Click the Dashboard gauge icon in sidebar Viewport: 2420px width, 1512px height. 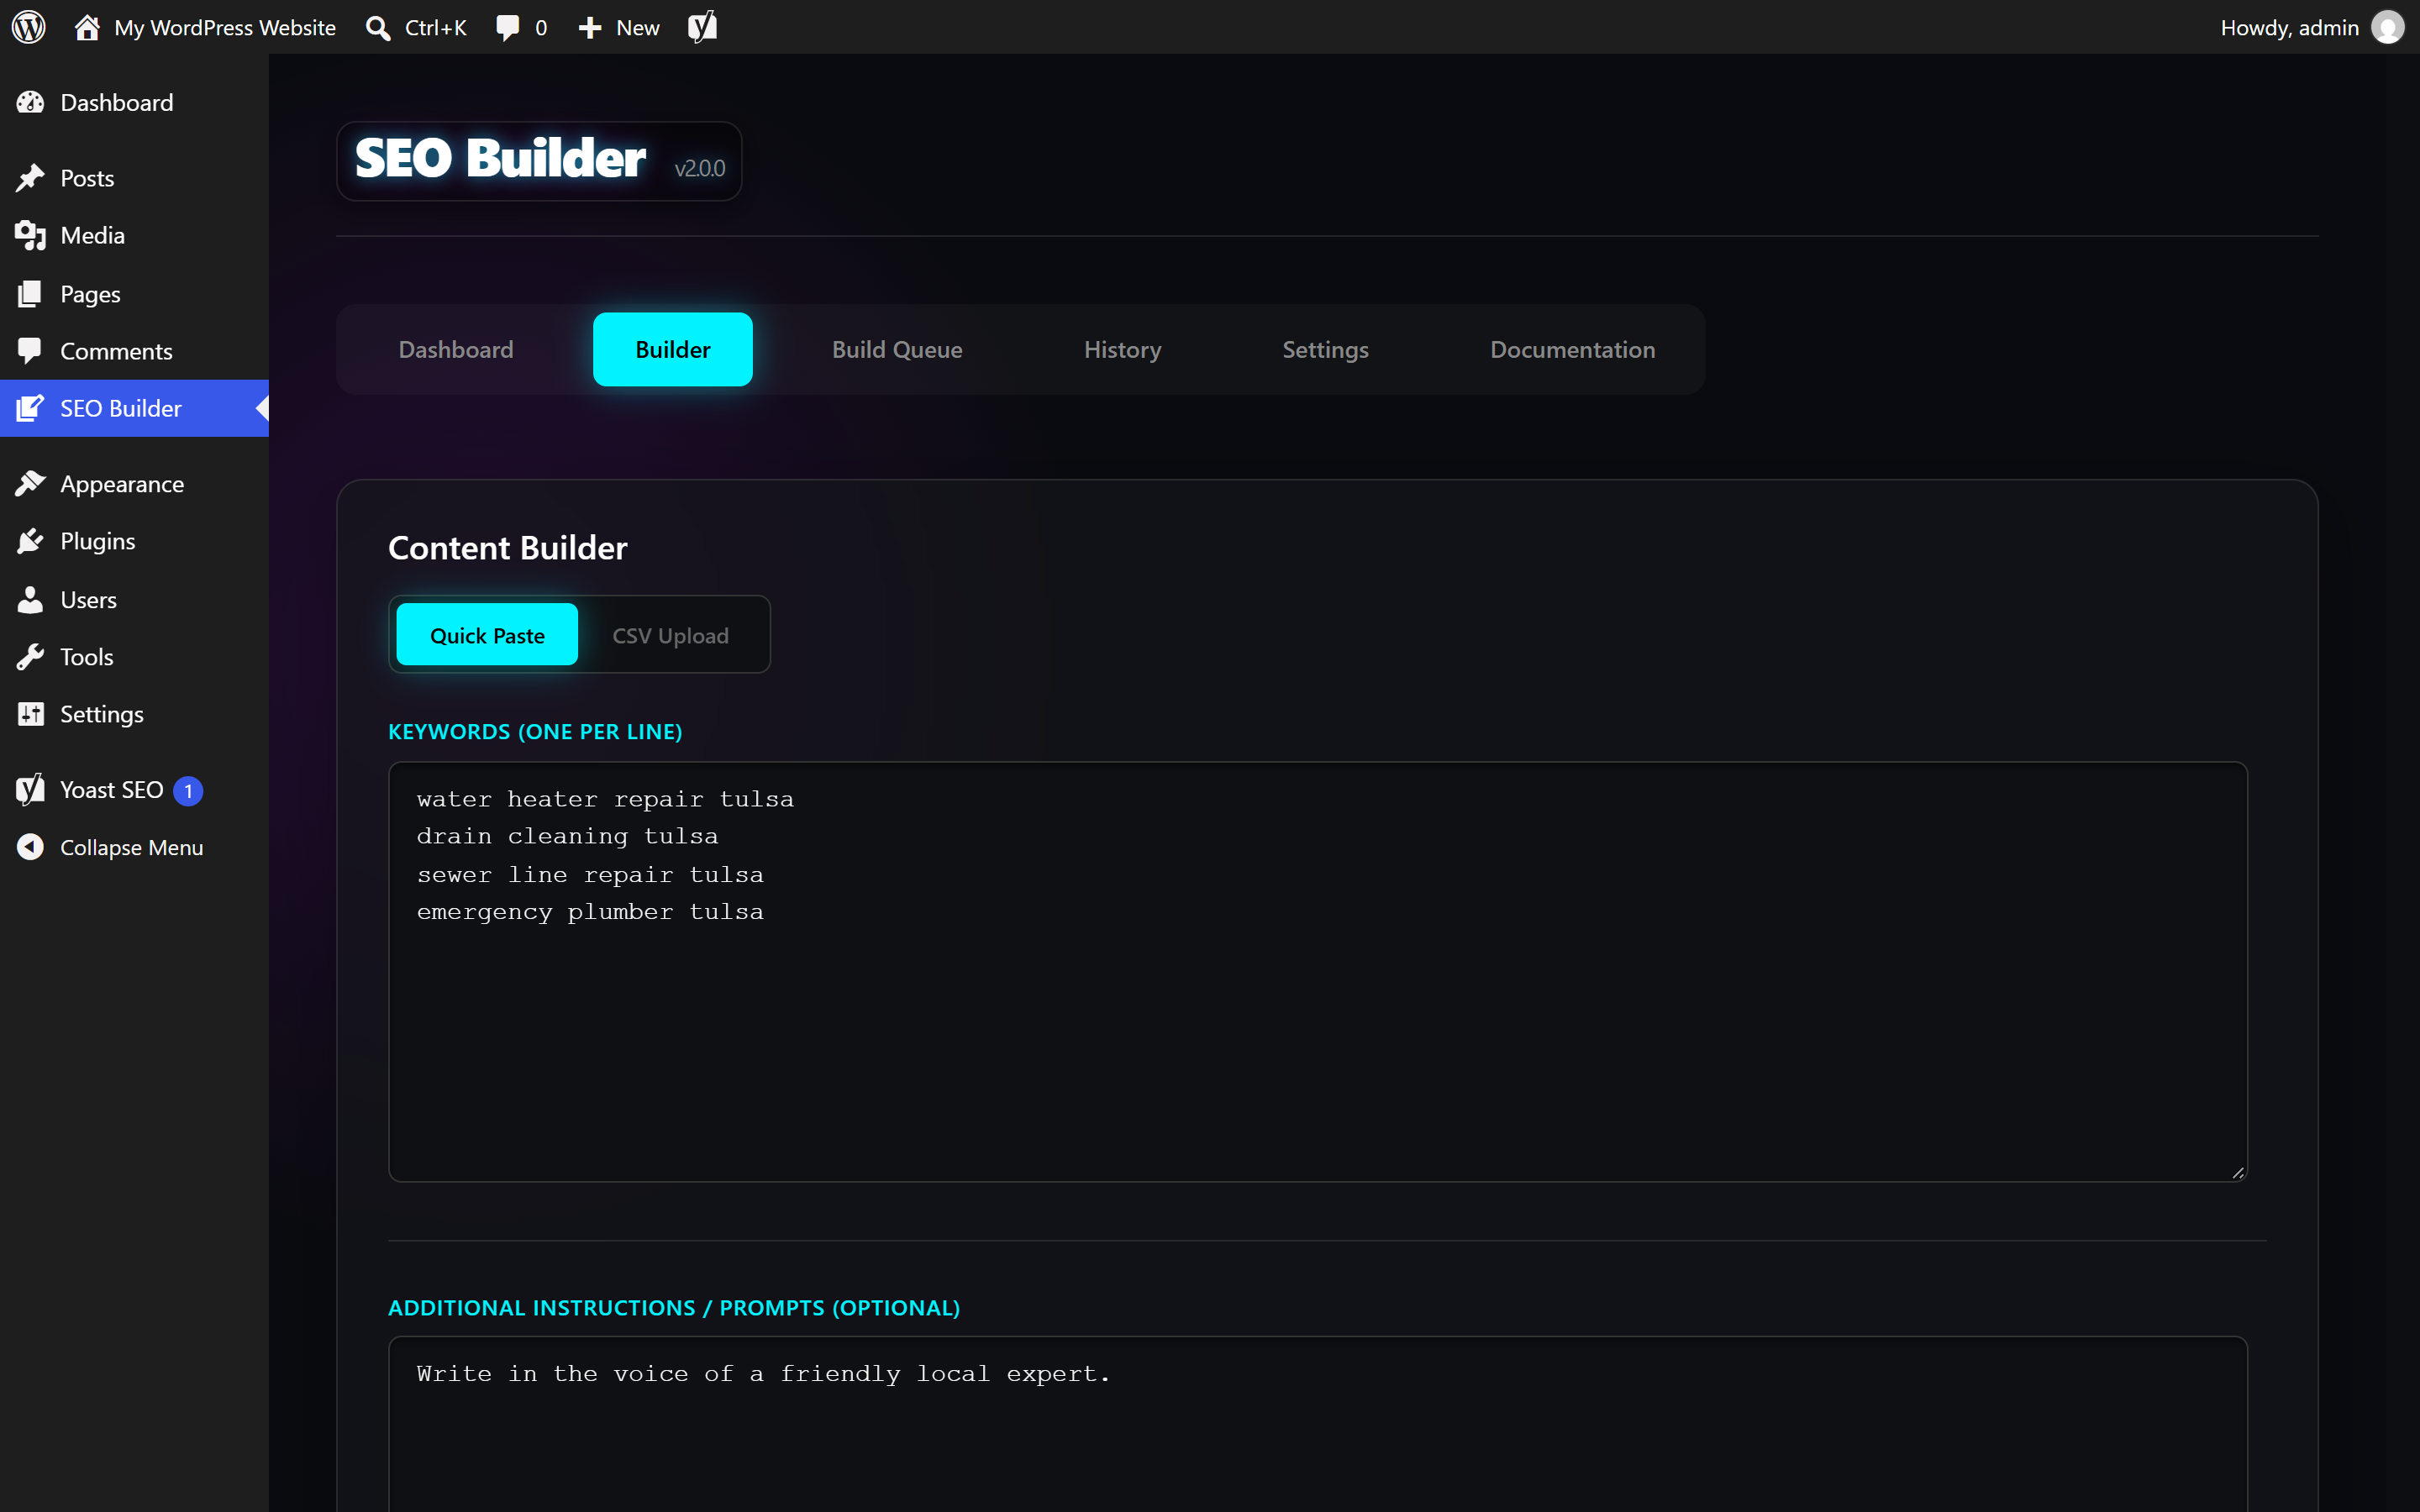[30, 102]
